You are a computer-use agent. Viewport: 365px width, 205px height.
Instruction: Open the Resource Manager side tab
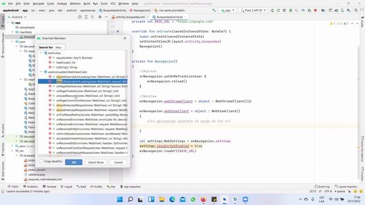(x=2, y=46)
